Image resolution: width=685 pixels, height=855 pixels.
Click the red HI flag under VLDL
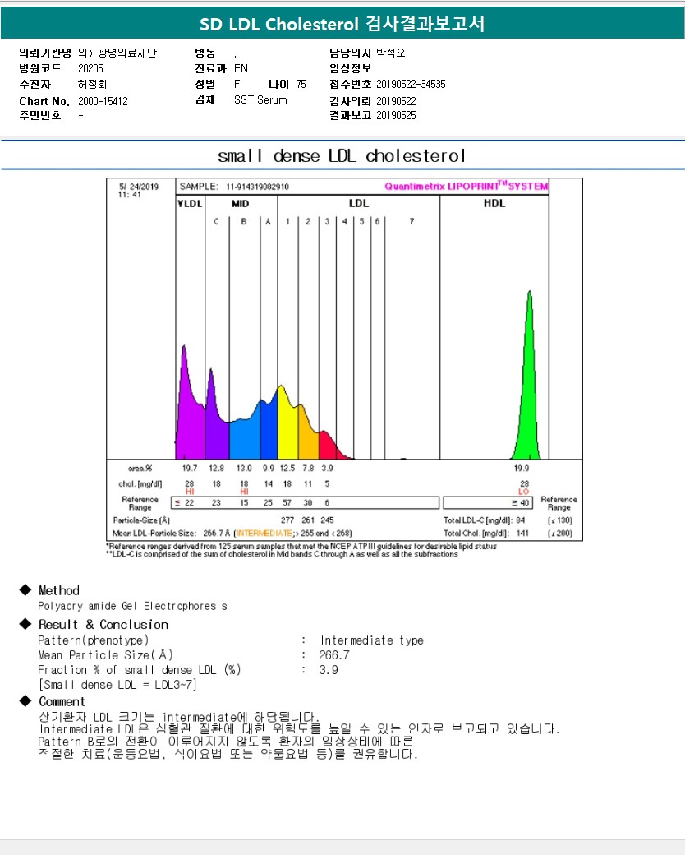pyautogui.click(x=190, y=491)
